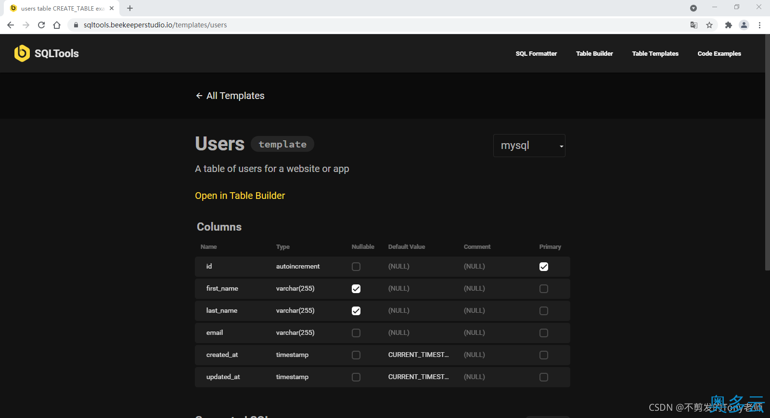This screenshot has height=418, width=770.
Task: Click the Comment column header
Action: (x=477, y=246)
